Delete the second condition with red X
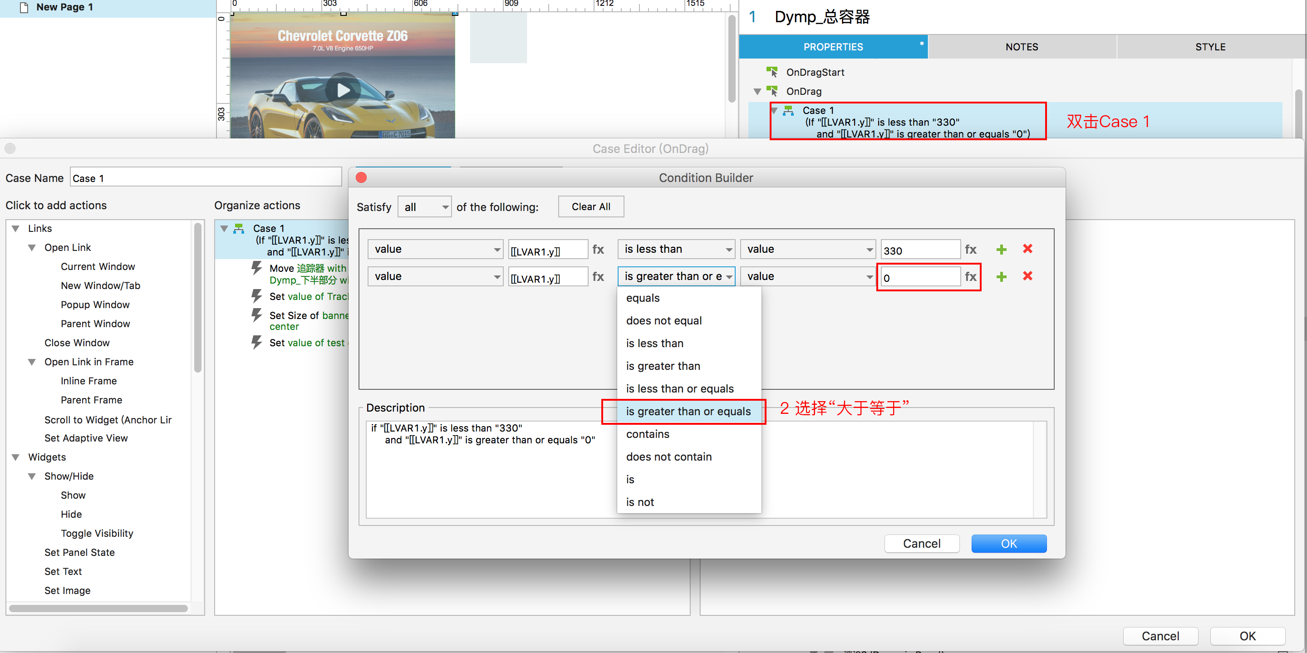 tap(1027, 276)
